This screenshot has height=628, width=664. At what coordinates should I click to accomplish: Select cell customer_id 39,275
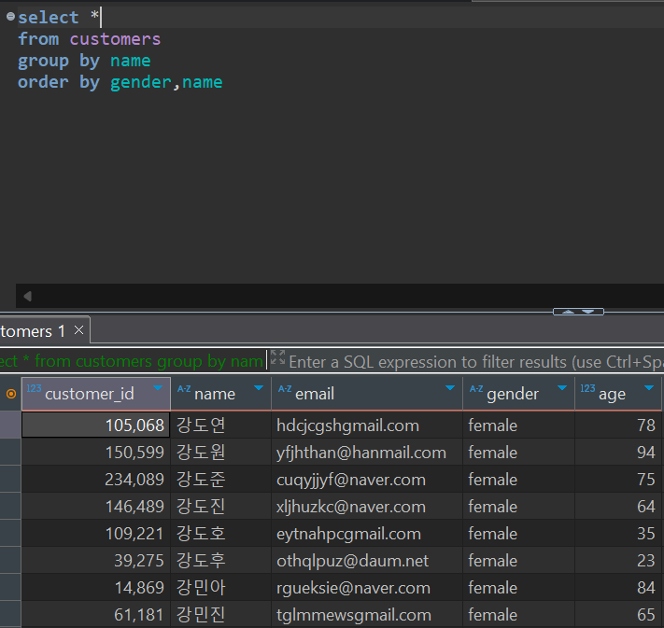pos(95,560)
